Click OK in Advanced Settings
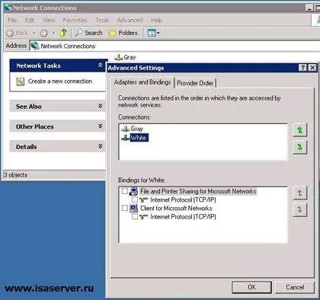The height and width of the screenshot is (300, 320). [x=251, y=287]
